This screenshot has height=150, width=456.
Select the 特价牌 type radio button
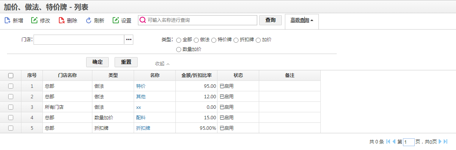[214, 40]
